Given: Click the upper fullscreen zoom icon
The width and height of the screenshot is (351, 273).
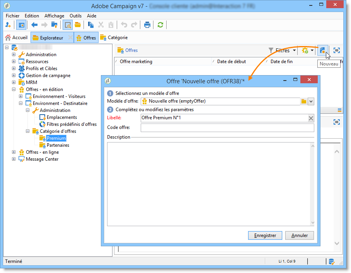Looking at the screenshot, I should (336, 50).
